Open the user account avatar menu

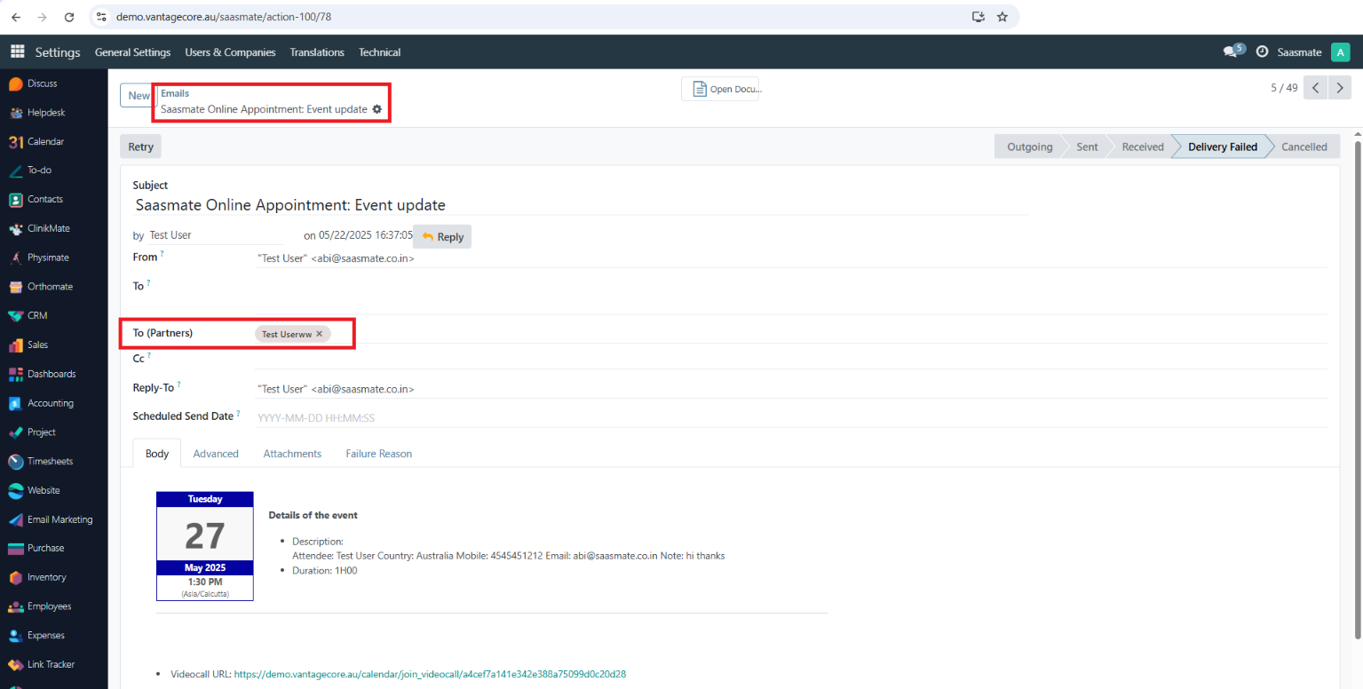pos(1341,51)
